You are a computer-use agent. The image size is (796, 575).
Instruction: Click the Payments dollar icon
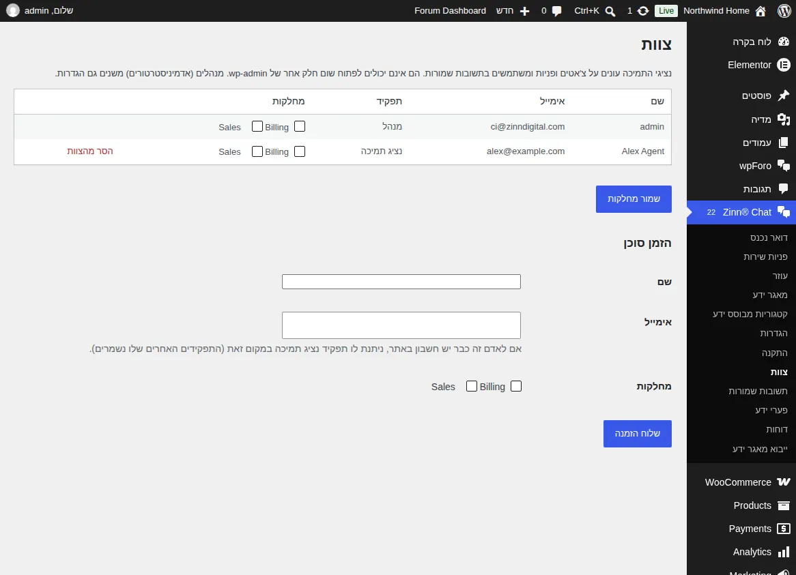(x=784, y=529)
